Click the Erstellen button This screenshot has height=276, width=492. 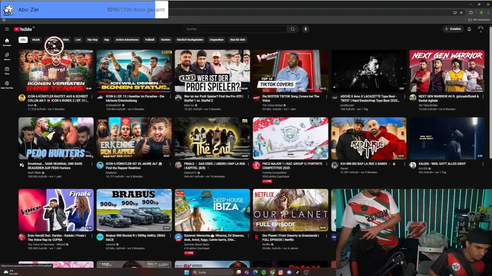[453, 29]
